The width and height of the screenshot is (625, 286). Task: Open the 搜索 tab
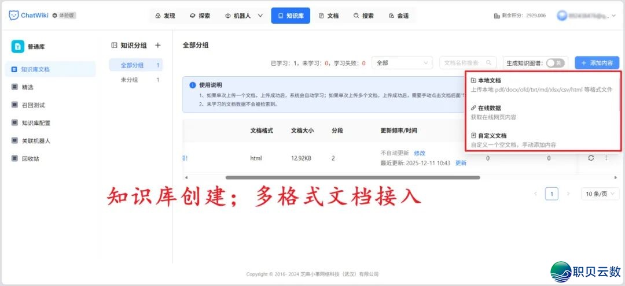[x=363, y=16]
